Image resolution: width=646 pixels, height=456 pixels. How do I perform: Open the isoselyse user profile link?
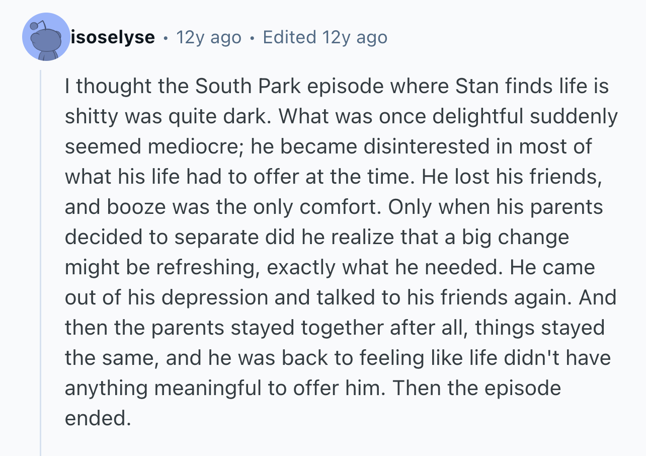(113, 37)
